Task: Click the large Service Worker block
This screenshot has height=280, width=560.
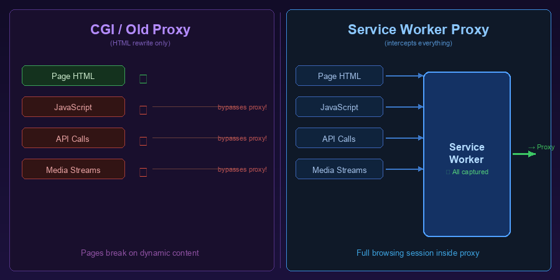Action: click(x=467, y=199)
